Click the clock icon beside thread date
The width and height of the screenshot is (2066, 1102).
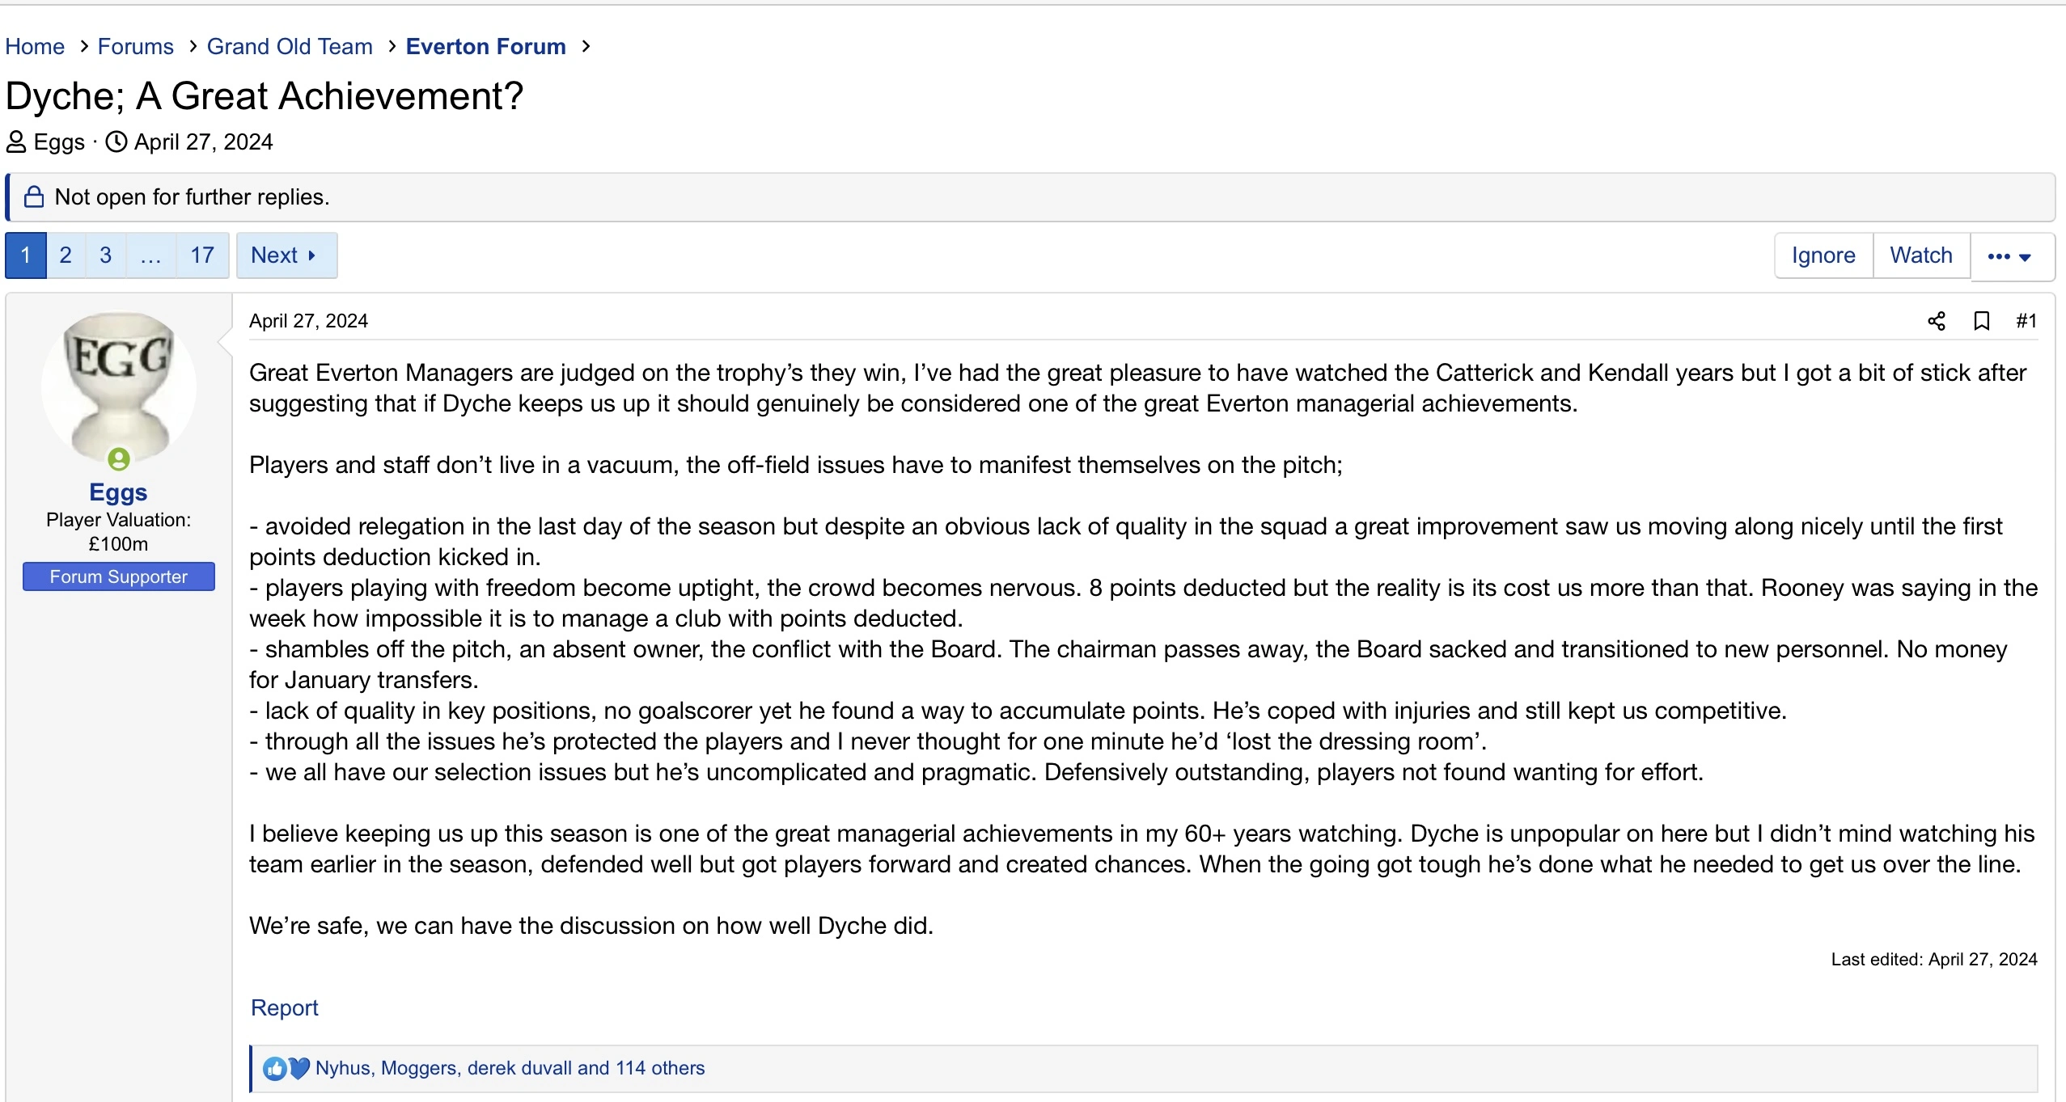click(117, 142)
